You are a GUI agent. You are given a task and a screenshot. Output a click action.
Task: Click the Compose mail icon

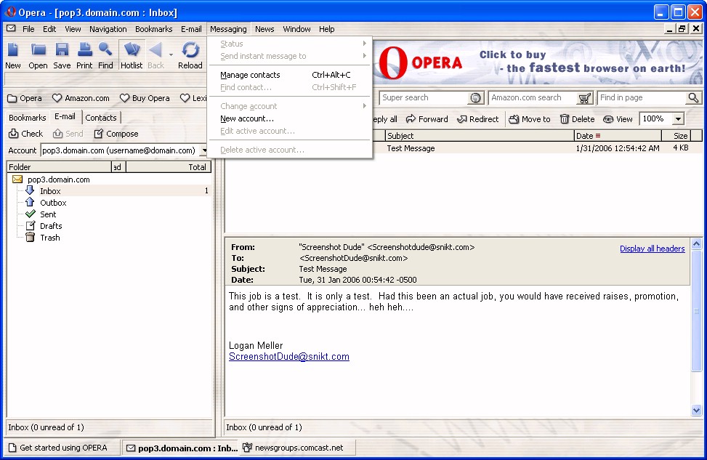98,134
